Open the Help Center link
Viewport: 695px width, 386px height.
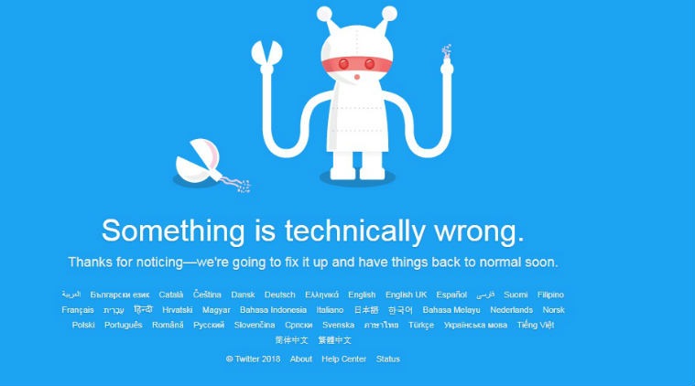(x=343, y=359)
